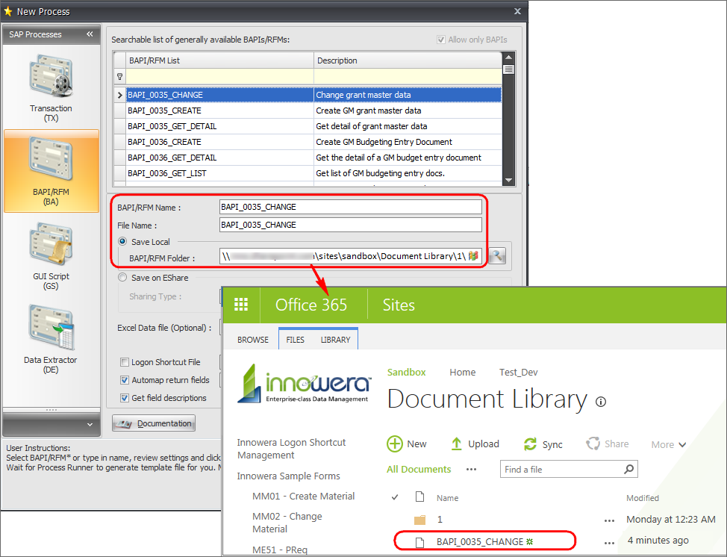The width and height of the screenshot is (727, 557).
Task: Select the Save on EShare radio button
Action: 122,278
